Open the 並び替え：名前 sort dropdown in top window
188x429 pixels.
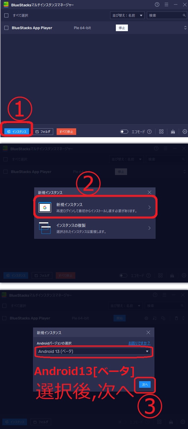click(x=127, y=16)
